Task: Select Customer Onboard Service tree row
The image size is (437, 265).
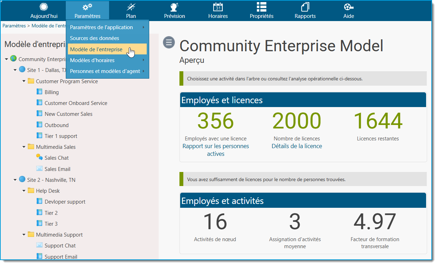Action: coord(76,103)
